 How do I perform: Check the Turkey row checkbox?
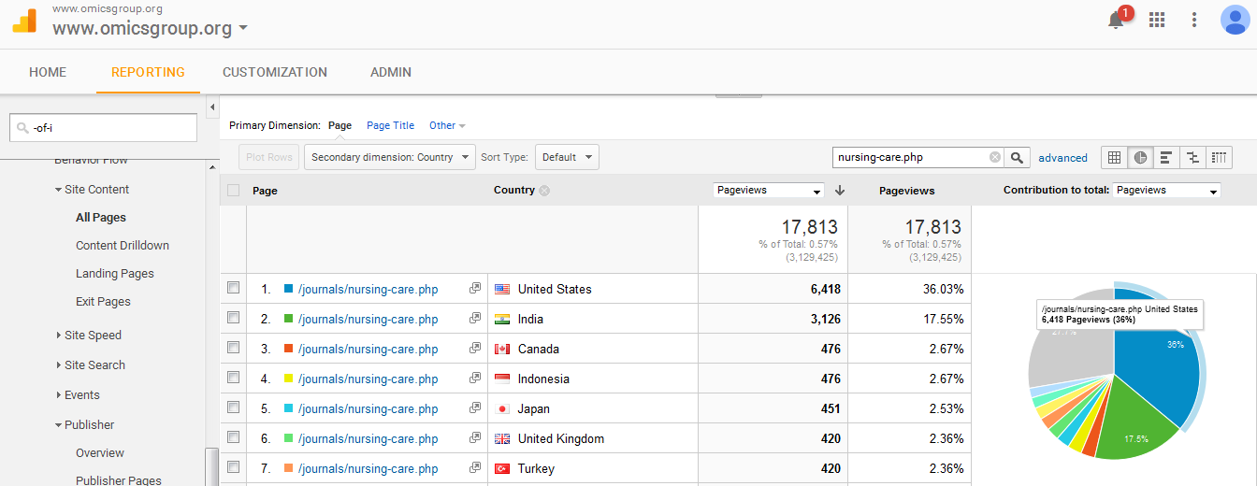tap(233, 467)
